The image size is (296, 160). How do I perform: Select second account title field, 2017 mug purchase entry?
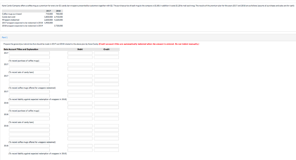[29, 57]
